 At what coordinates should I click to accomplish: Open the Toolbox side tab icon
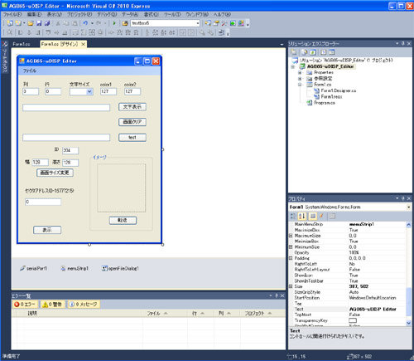click(5, 44)
